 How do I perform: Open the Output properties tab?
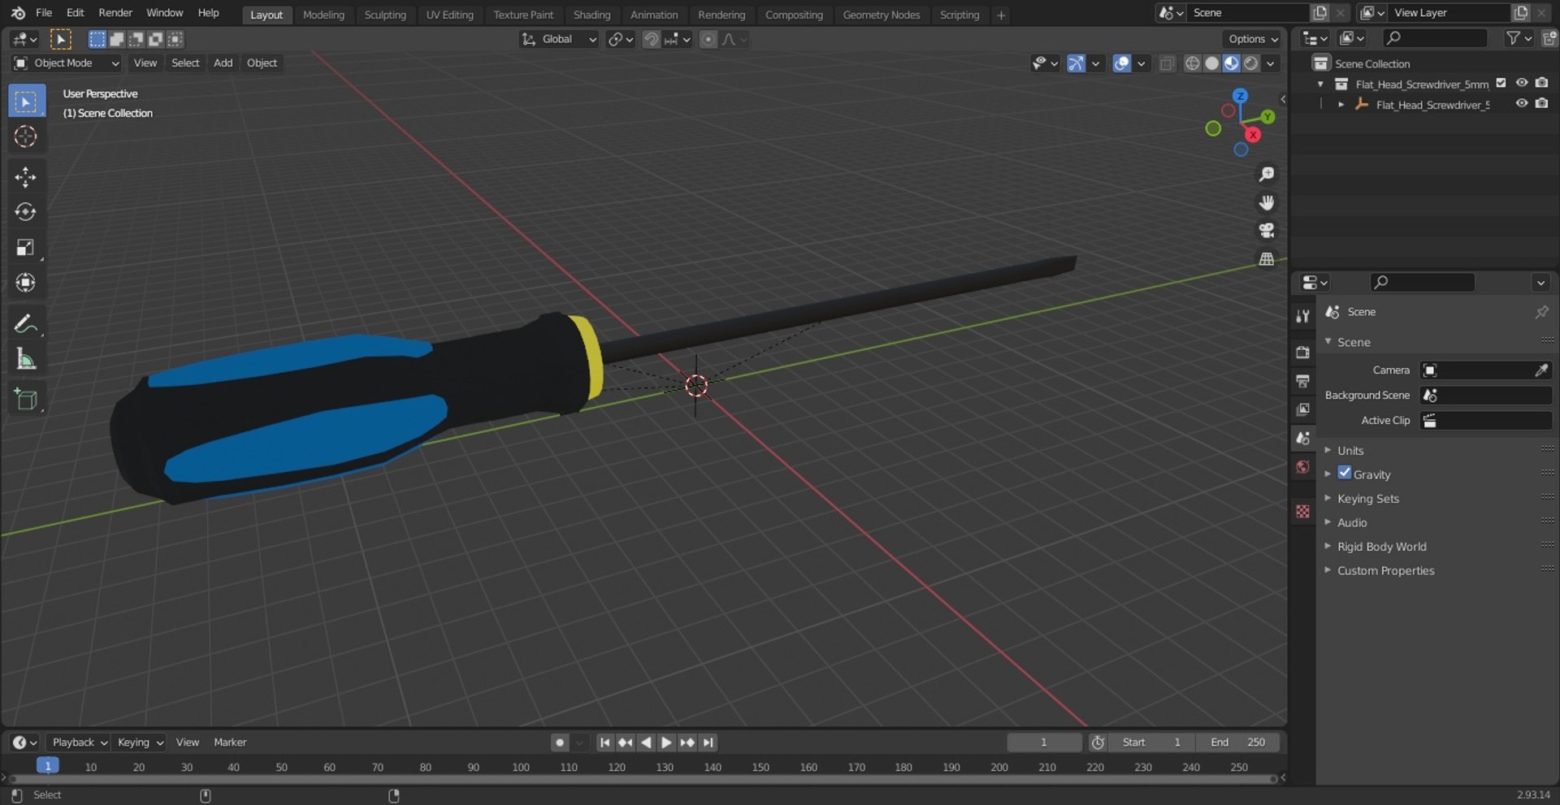click(1303, 381)
